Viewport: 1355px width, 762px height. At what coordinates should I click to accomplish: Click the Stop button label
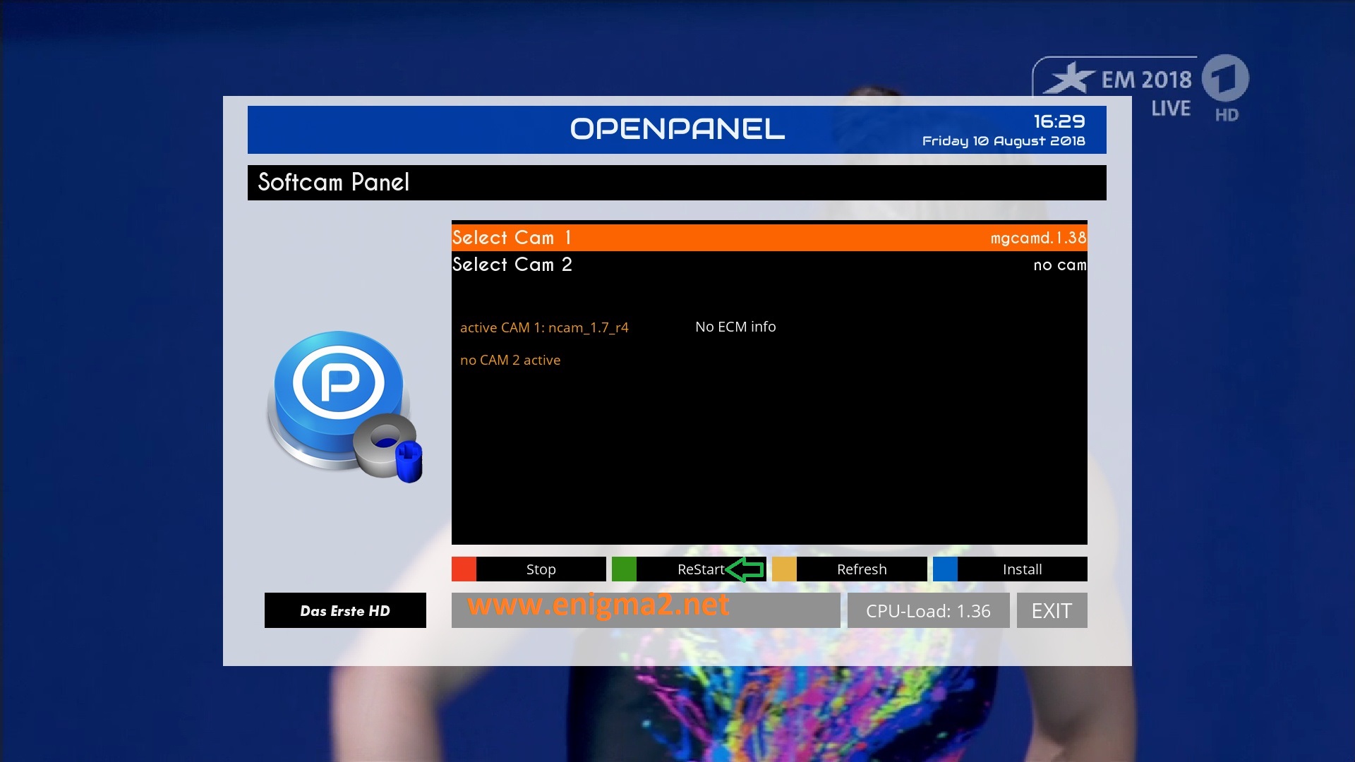tap(541, 569)
